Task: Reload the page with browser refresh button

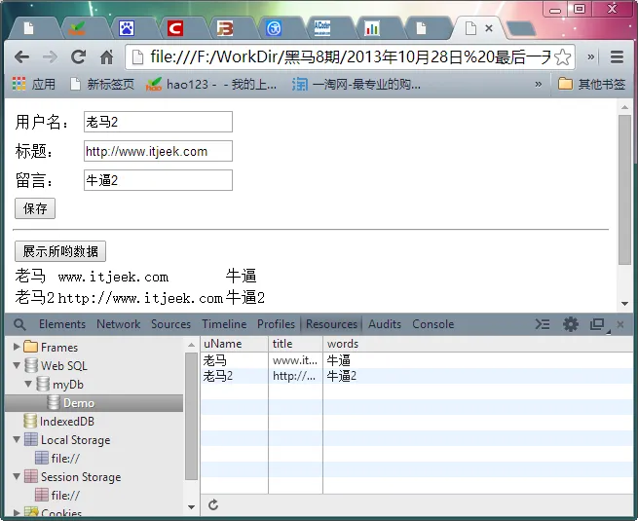Action: (78, 57)
